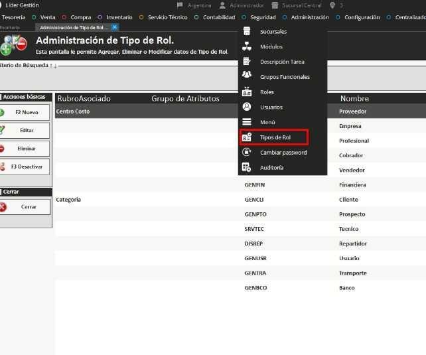426x355 pixels.
Task: Click the Grupos Funcionales people icon
Action: click(x=247, y=77)
